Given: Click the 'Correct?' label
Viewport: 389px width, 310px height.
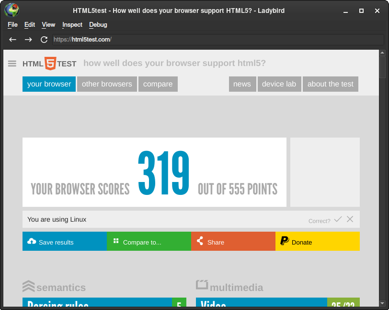Looking at the screenshot, I should pyautogui.click(x=319, y=221).
